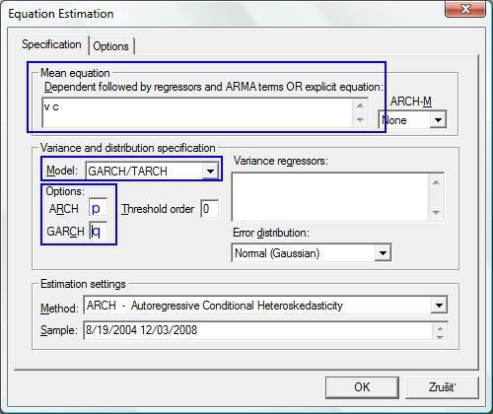
Task: Click mean equation scrollbar down arrow
Action: tap(360, 120)
